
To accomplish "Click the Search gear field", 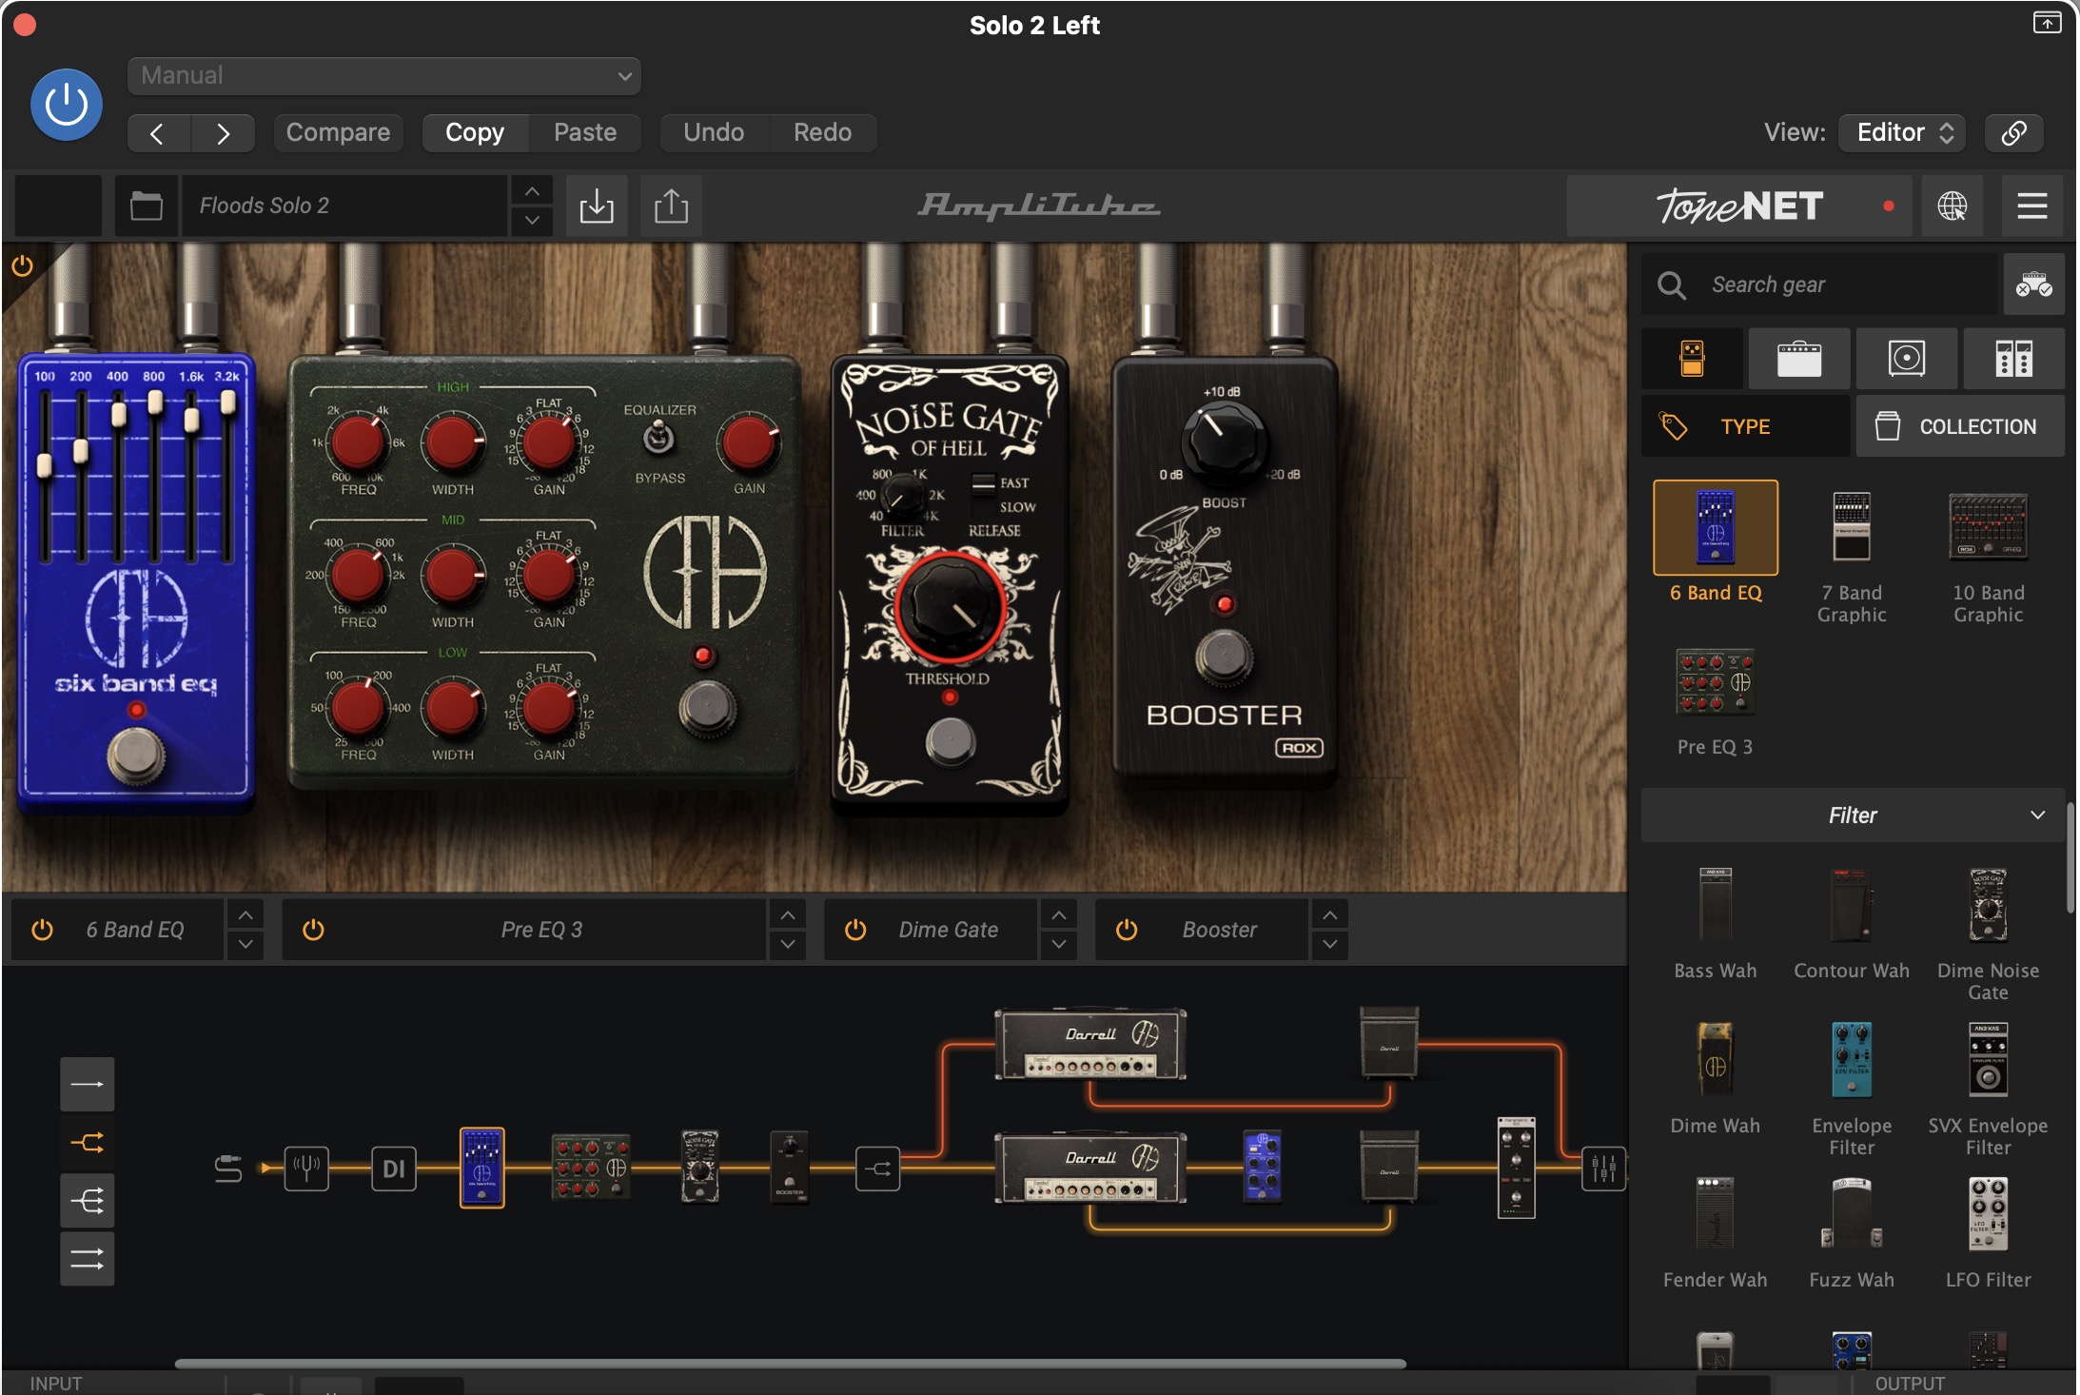I will [1817, 285].
